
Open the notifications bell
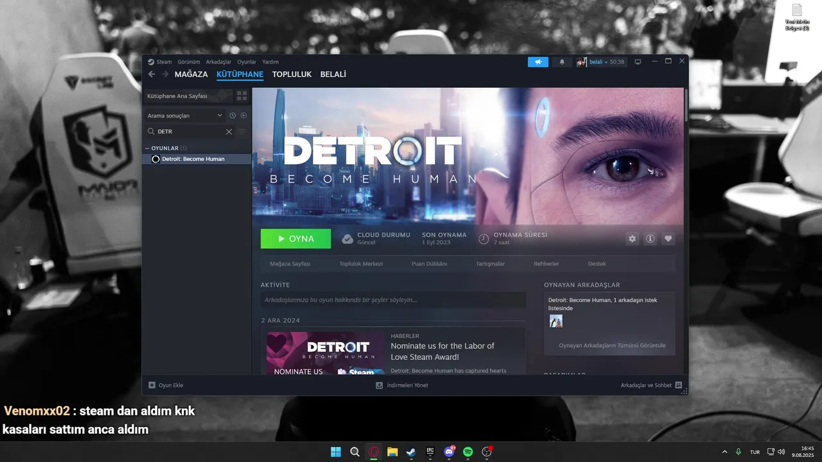[562, 62]
